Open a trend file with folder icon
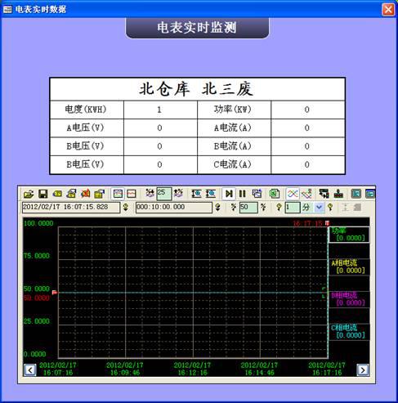Image resolution: width=398 pixels, height=403 pixels. click(29, 194)
